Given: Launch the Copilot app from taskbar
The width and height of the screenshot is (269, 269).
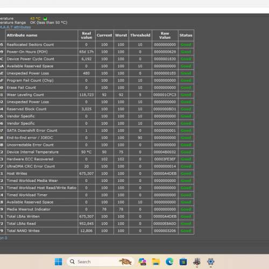Looking at the screenshot, I should tap(142, 262).
